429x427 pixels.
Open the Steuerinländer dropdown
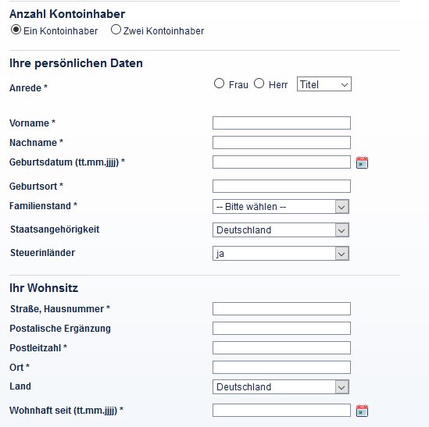[281, 254]
